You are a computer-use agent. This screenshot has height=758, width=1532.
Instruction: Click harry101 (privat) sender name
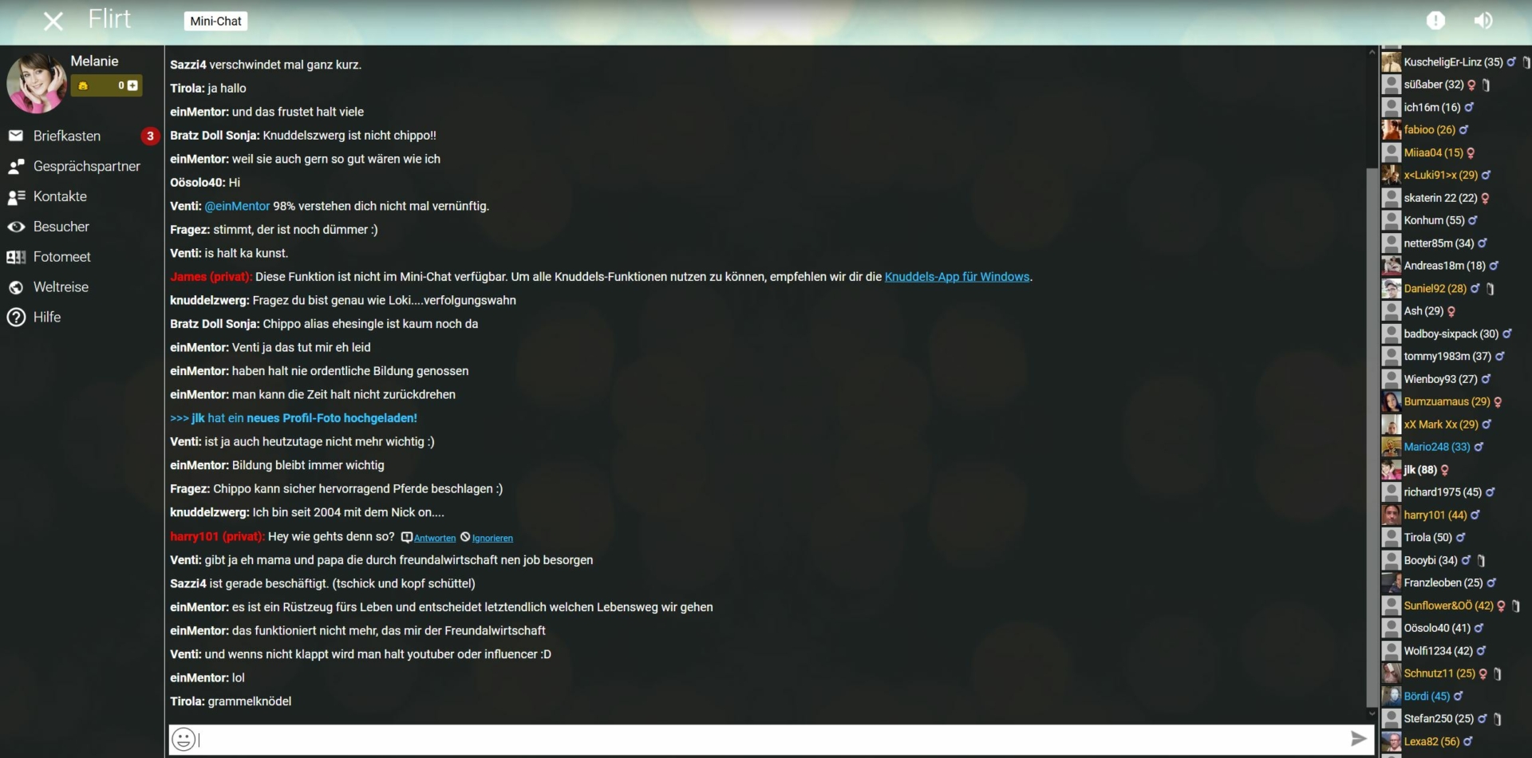point(217,537)
